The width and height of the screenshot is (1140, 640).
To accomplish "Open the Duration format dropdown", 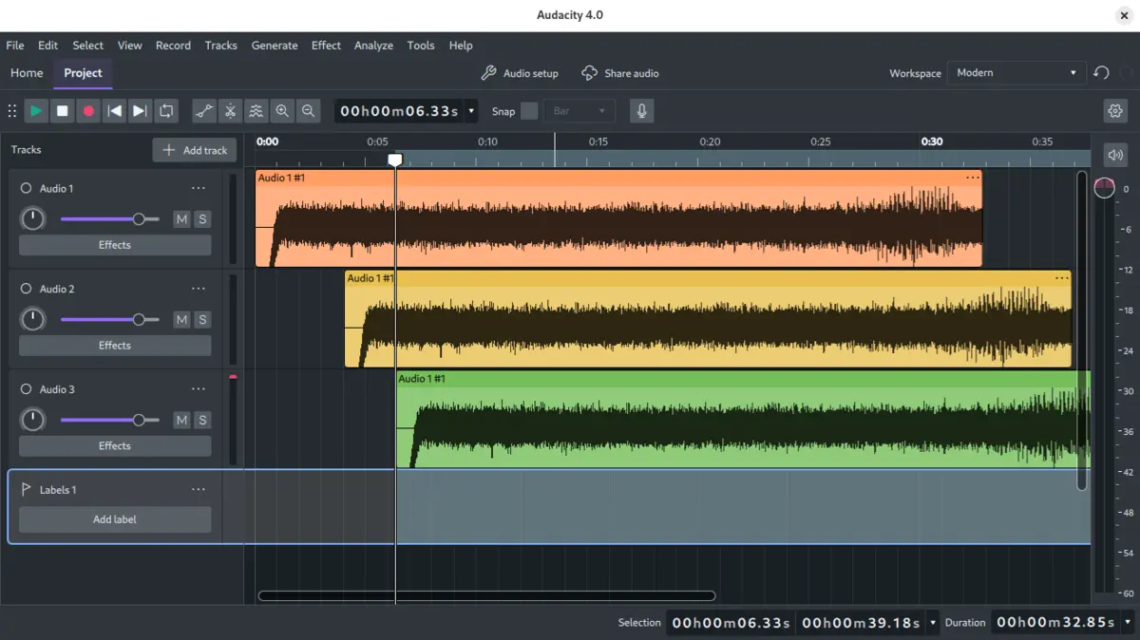I will 1128,623.
